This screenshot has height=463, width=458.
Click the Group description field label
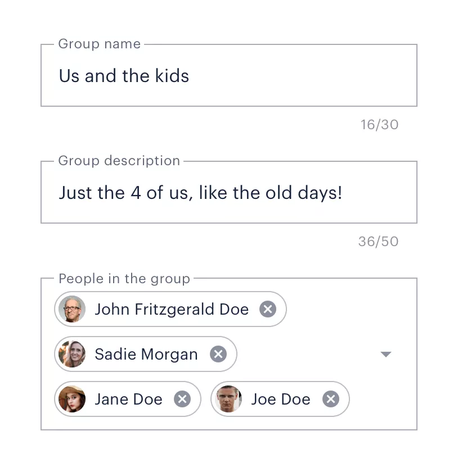119,161
